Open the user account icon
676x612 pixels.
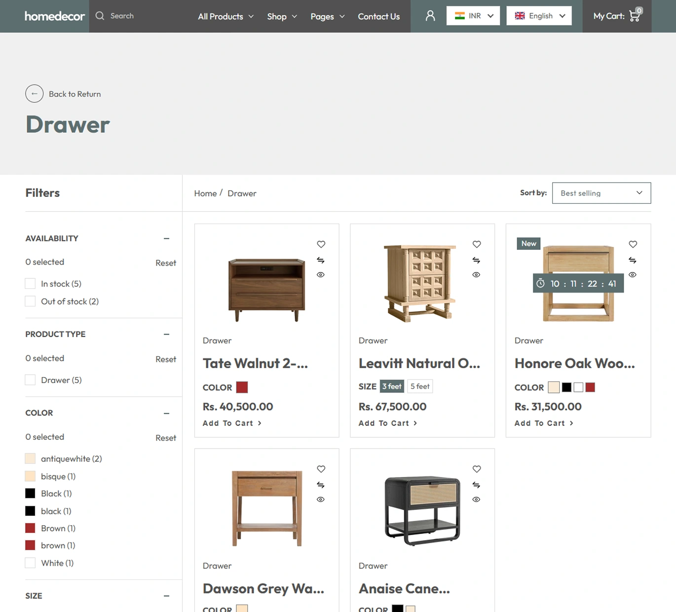[x=430, y=16]
